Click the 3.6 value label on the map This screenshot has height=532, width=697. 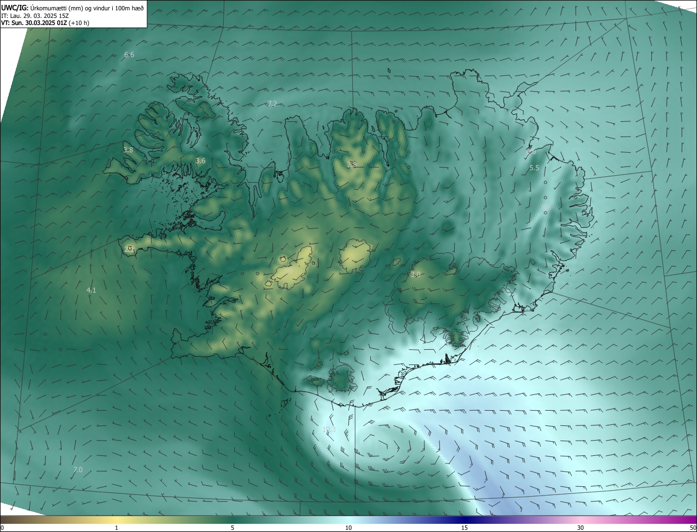200,160
